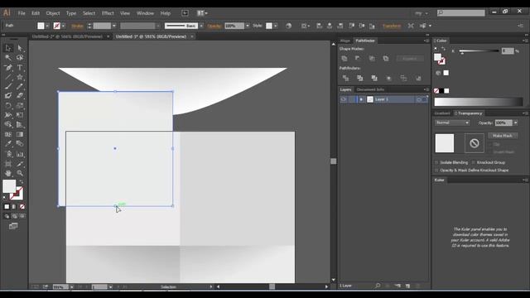Open control bar fill swatch dropdown
The width and height of the screenshot is (530, 298).
point(47,26)
